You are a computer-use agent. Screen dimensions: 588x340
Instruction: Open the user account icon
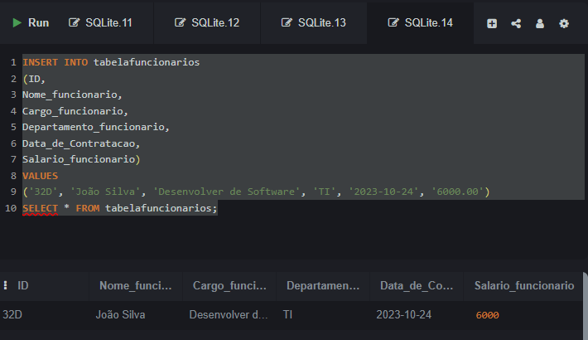(540, 23)
